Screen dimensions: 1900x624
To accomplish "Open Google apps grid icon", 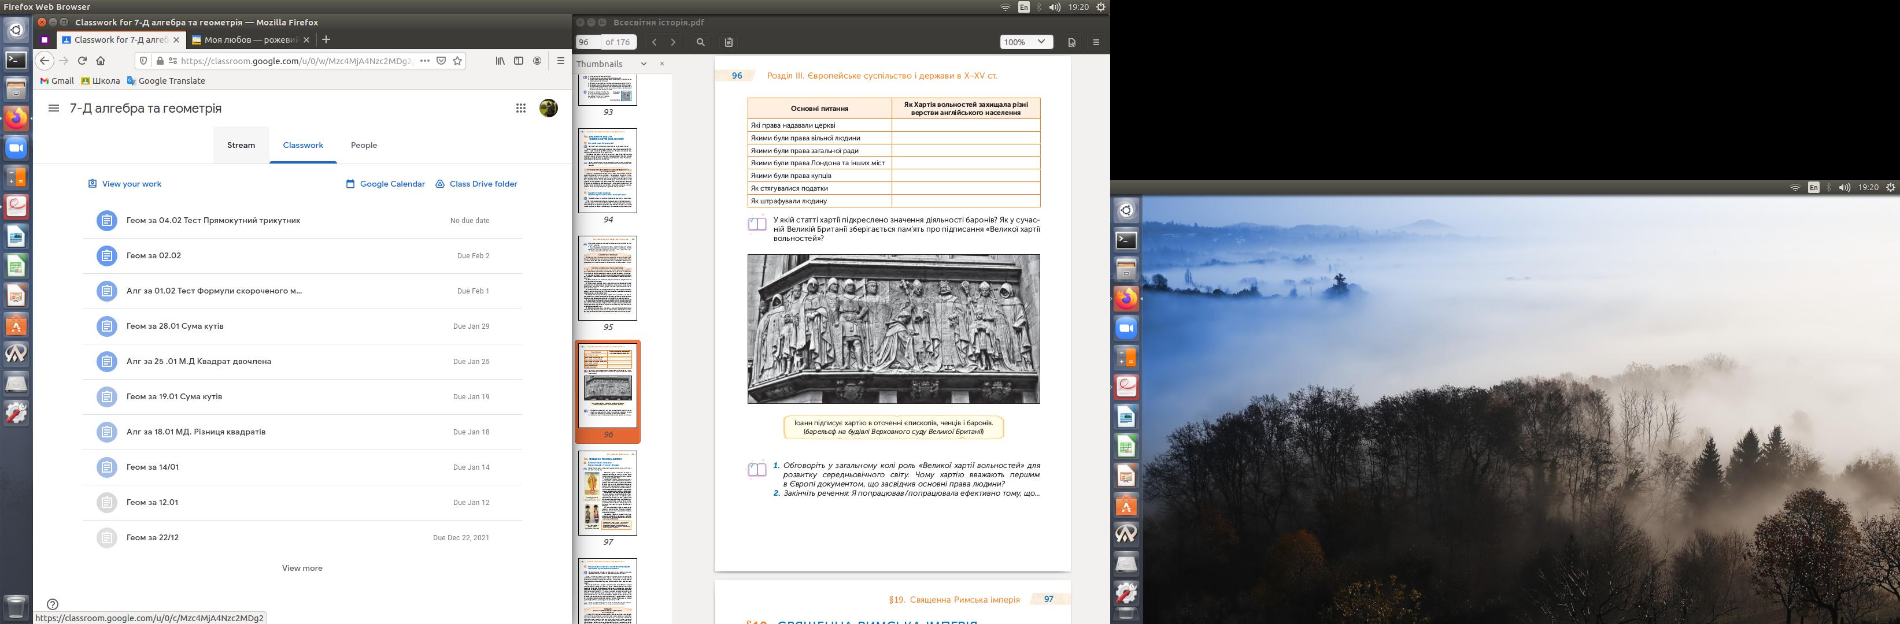I will click(x=521, y=108).
